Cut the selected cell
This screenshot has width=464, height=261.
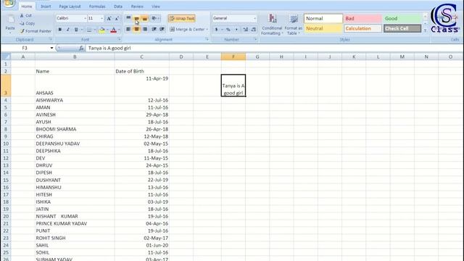tap(26, 15)
